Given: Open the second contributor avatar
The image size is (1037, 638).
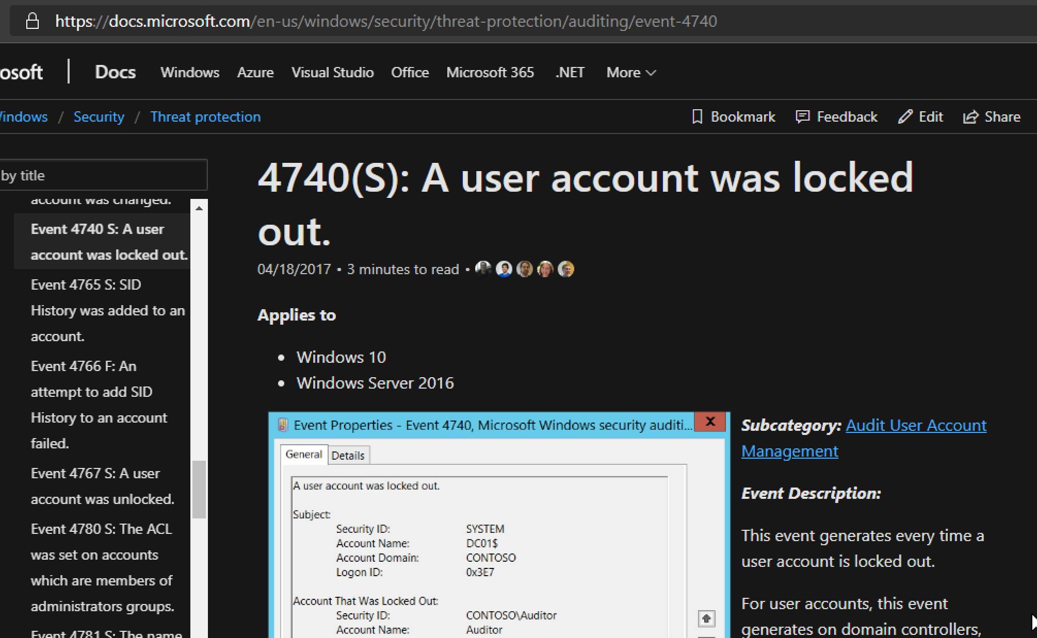Looking at the screenshot, I should pyautogui.click(x=504, y=269).
